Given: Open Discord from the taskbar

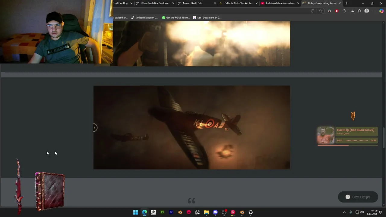Looking at the screenshot, I should coord(215,212).
